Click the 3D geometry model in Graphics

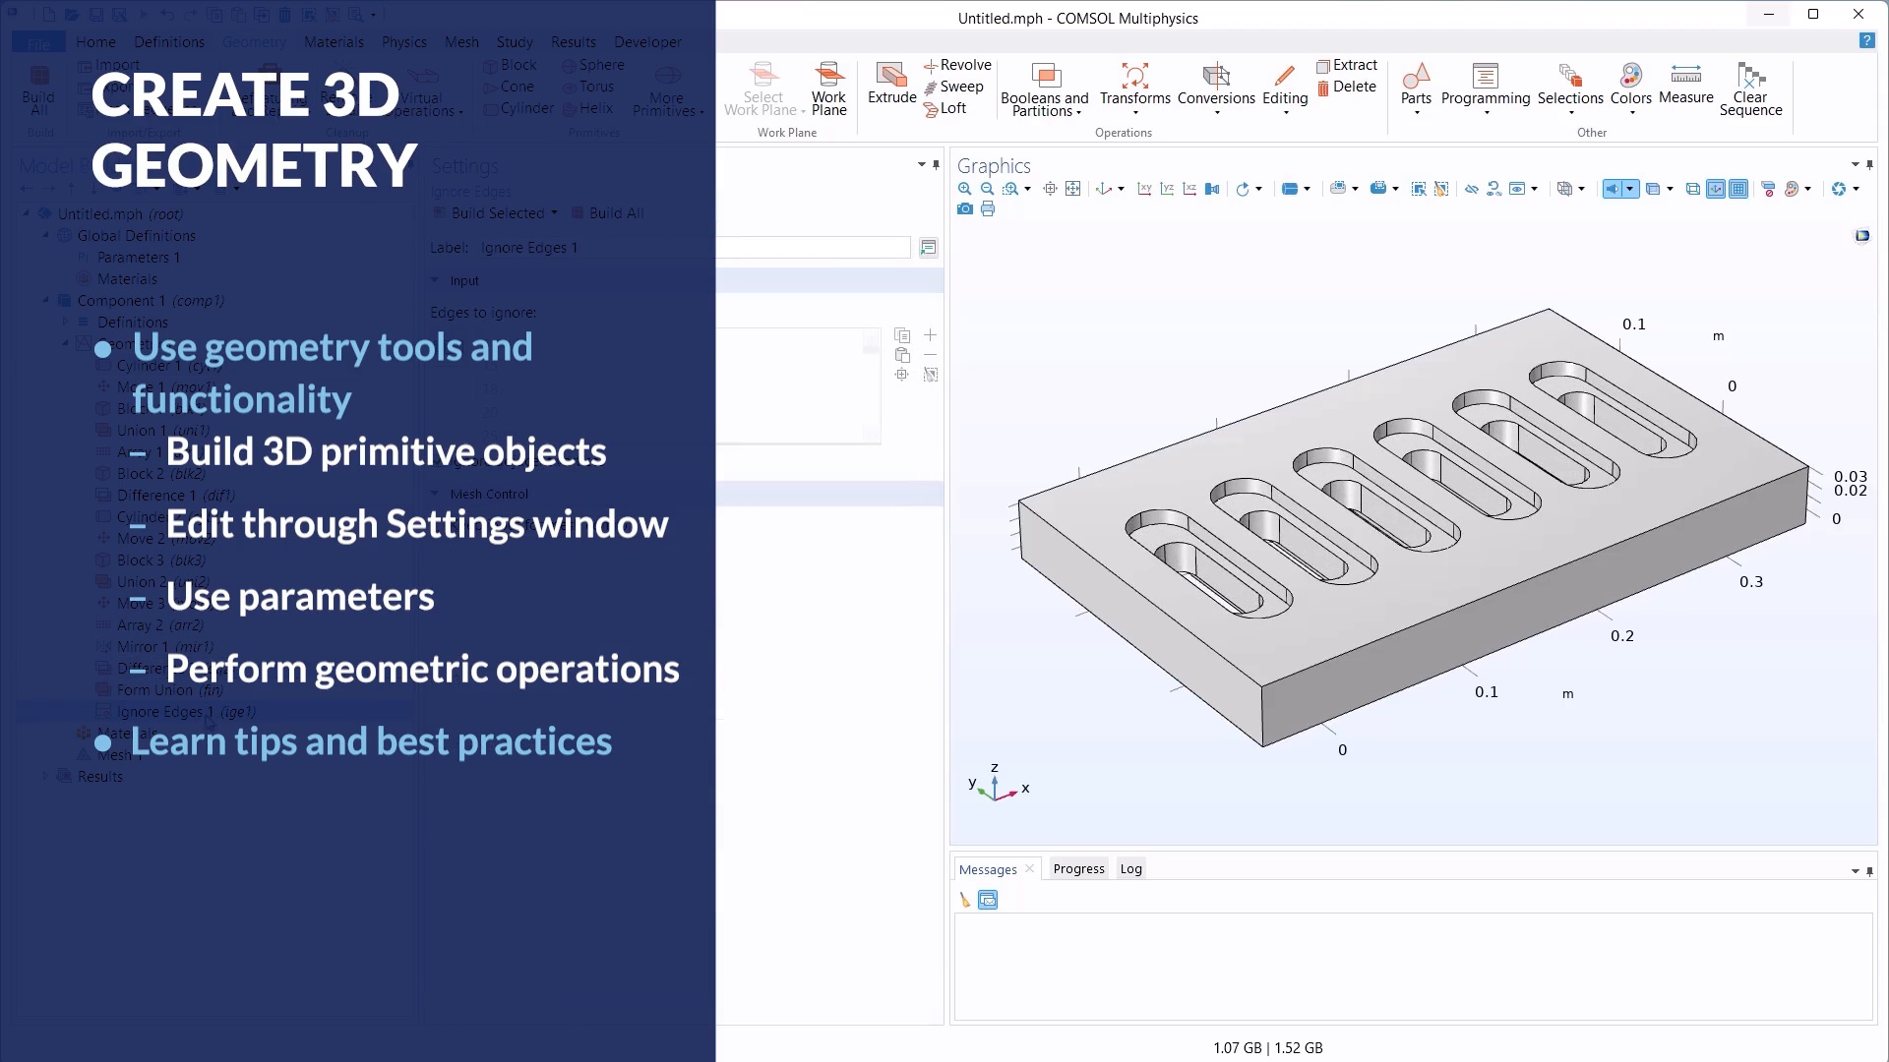pyautogui.click(x=1413, y=527)
